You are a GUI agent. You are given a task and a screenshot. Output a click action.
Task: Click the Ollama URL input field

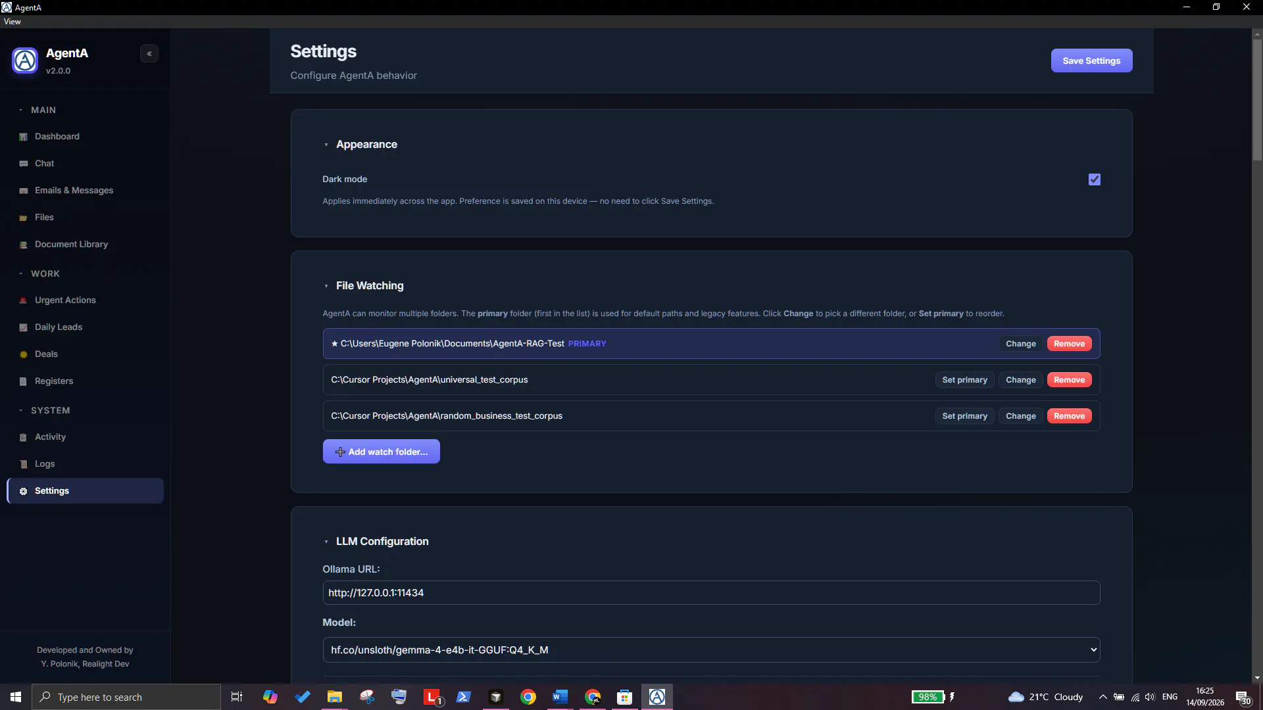711,593
